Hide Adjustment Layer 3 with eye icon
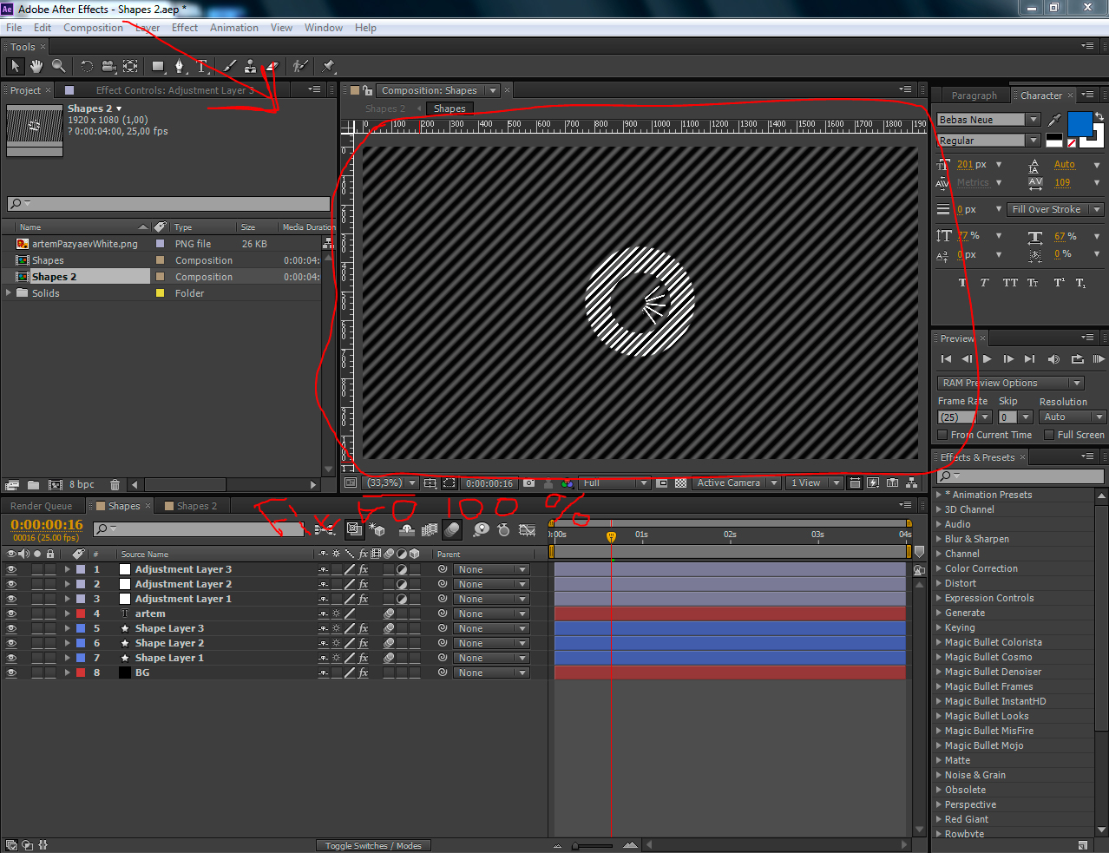The image size is (1109, 853). pos(11,570)
